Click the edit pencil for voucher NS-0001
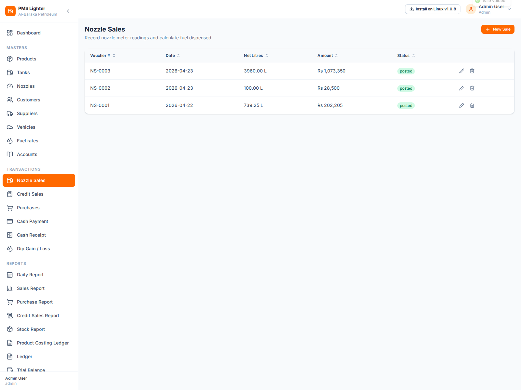Viewport: 521px width, 390px height. coord(461,105)
